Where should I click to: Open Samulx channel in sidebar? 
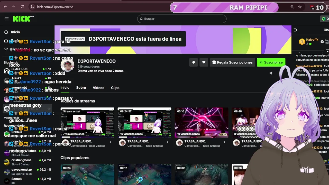tap(27, 180)
